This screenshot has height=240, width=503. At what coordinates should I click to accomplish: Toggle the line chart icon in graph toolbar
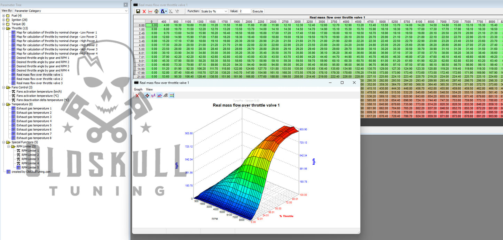159,96
